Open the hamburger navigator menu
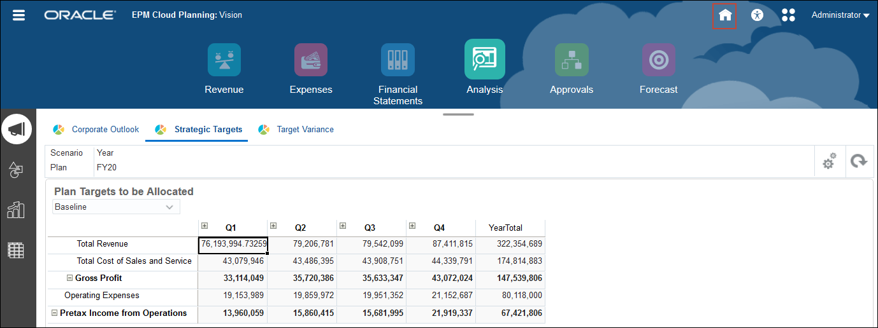Screen dimensions: 878x328 [19, 15]
